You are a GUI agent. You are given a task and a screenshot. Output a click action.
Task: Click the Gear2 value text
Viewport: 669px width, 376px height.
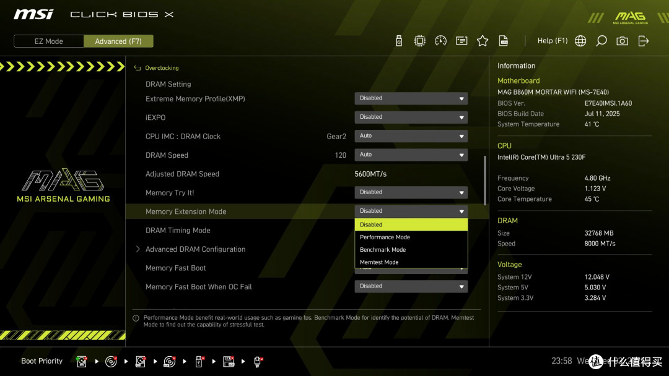pyautogui.click(x=336, y=136)
